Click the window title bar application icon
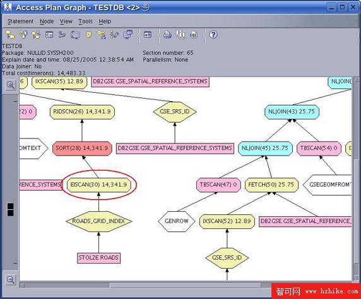The height and width of the screenshot is (299, 361). pyautogui.click(x=8, y=8)
